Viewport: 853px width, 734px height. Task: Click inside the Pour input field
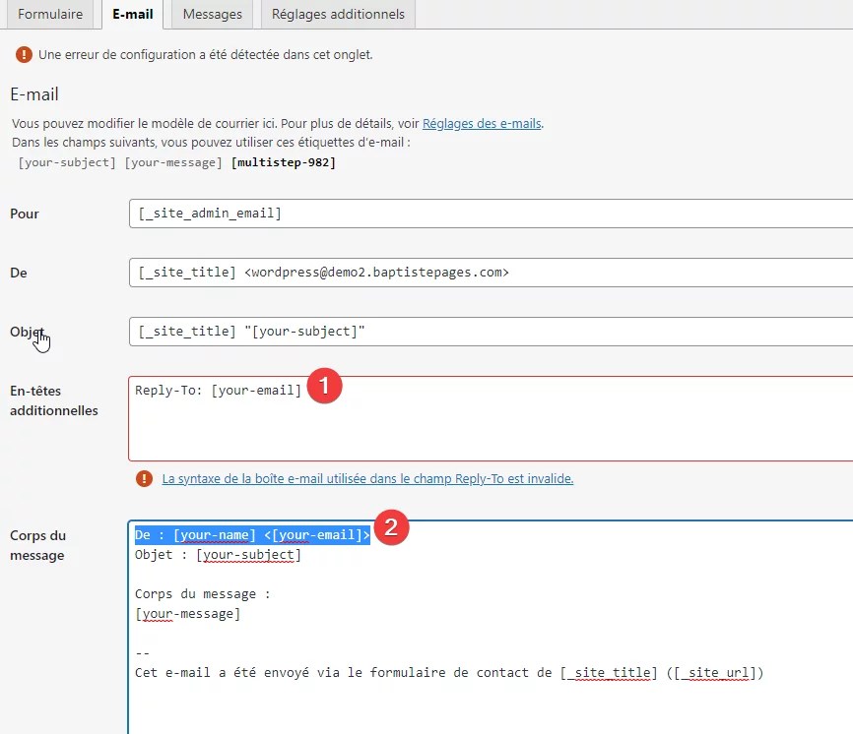point(443,214)
